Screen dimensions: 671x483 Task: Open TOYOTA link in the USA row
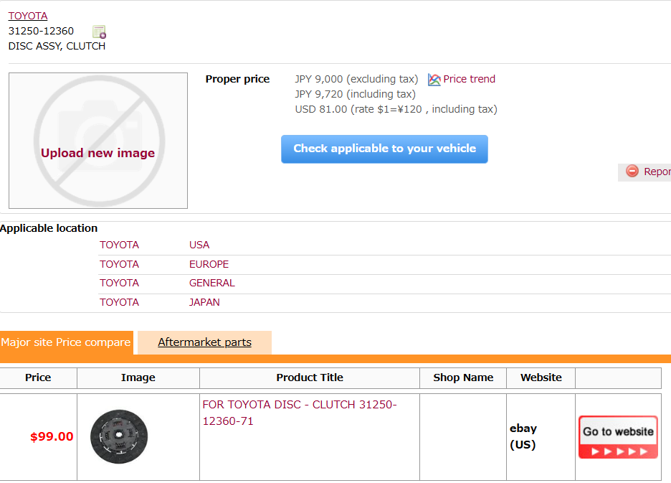(120, 245)
